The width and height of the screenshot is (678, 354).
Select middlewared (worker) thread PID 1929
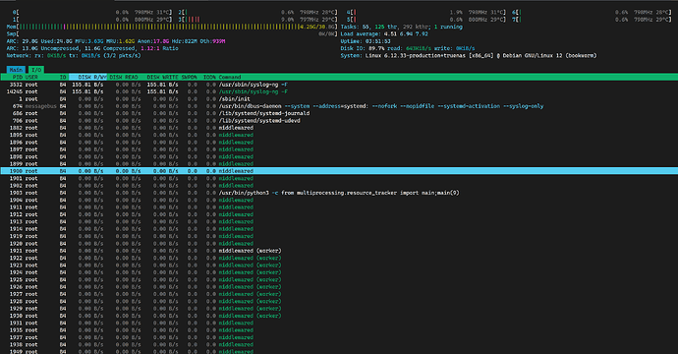[339, 308]
